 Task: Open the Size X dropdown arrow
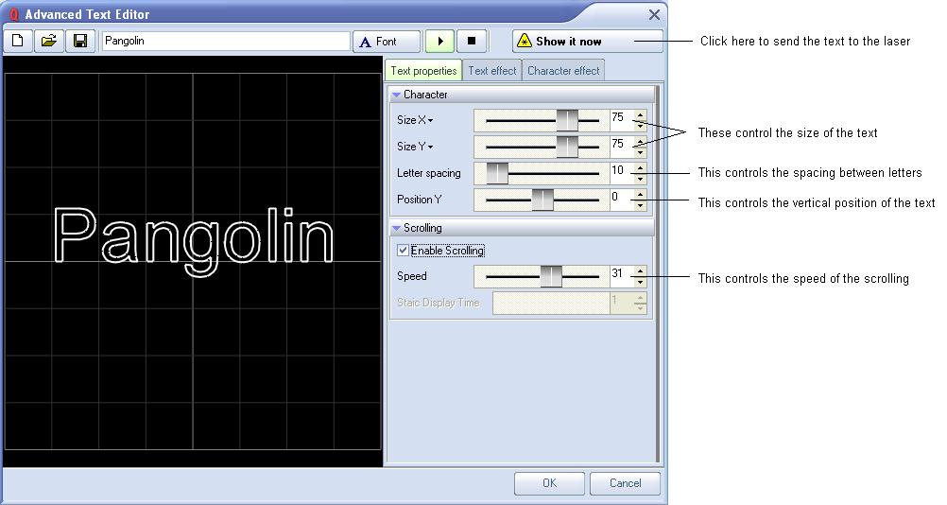click(430, 121)
